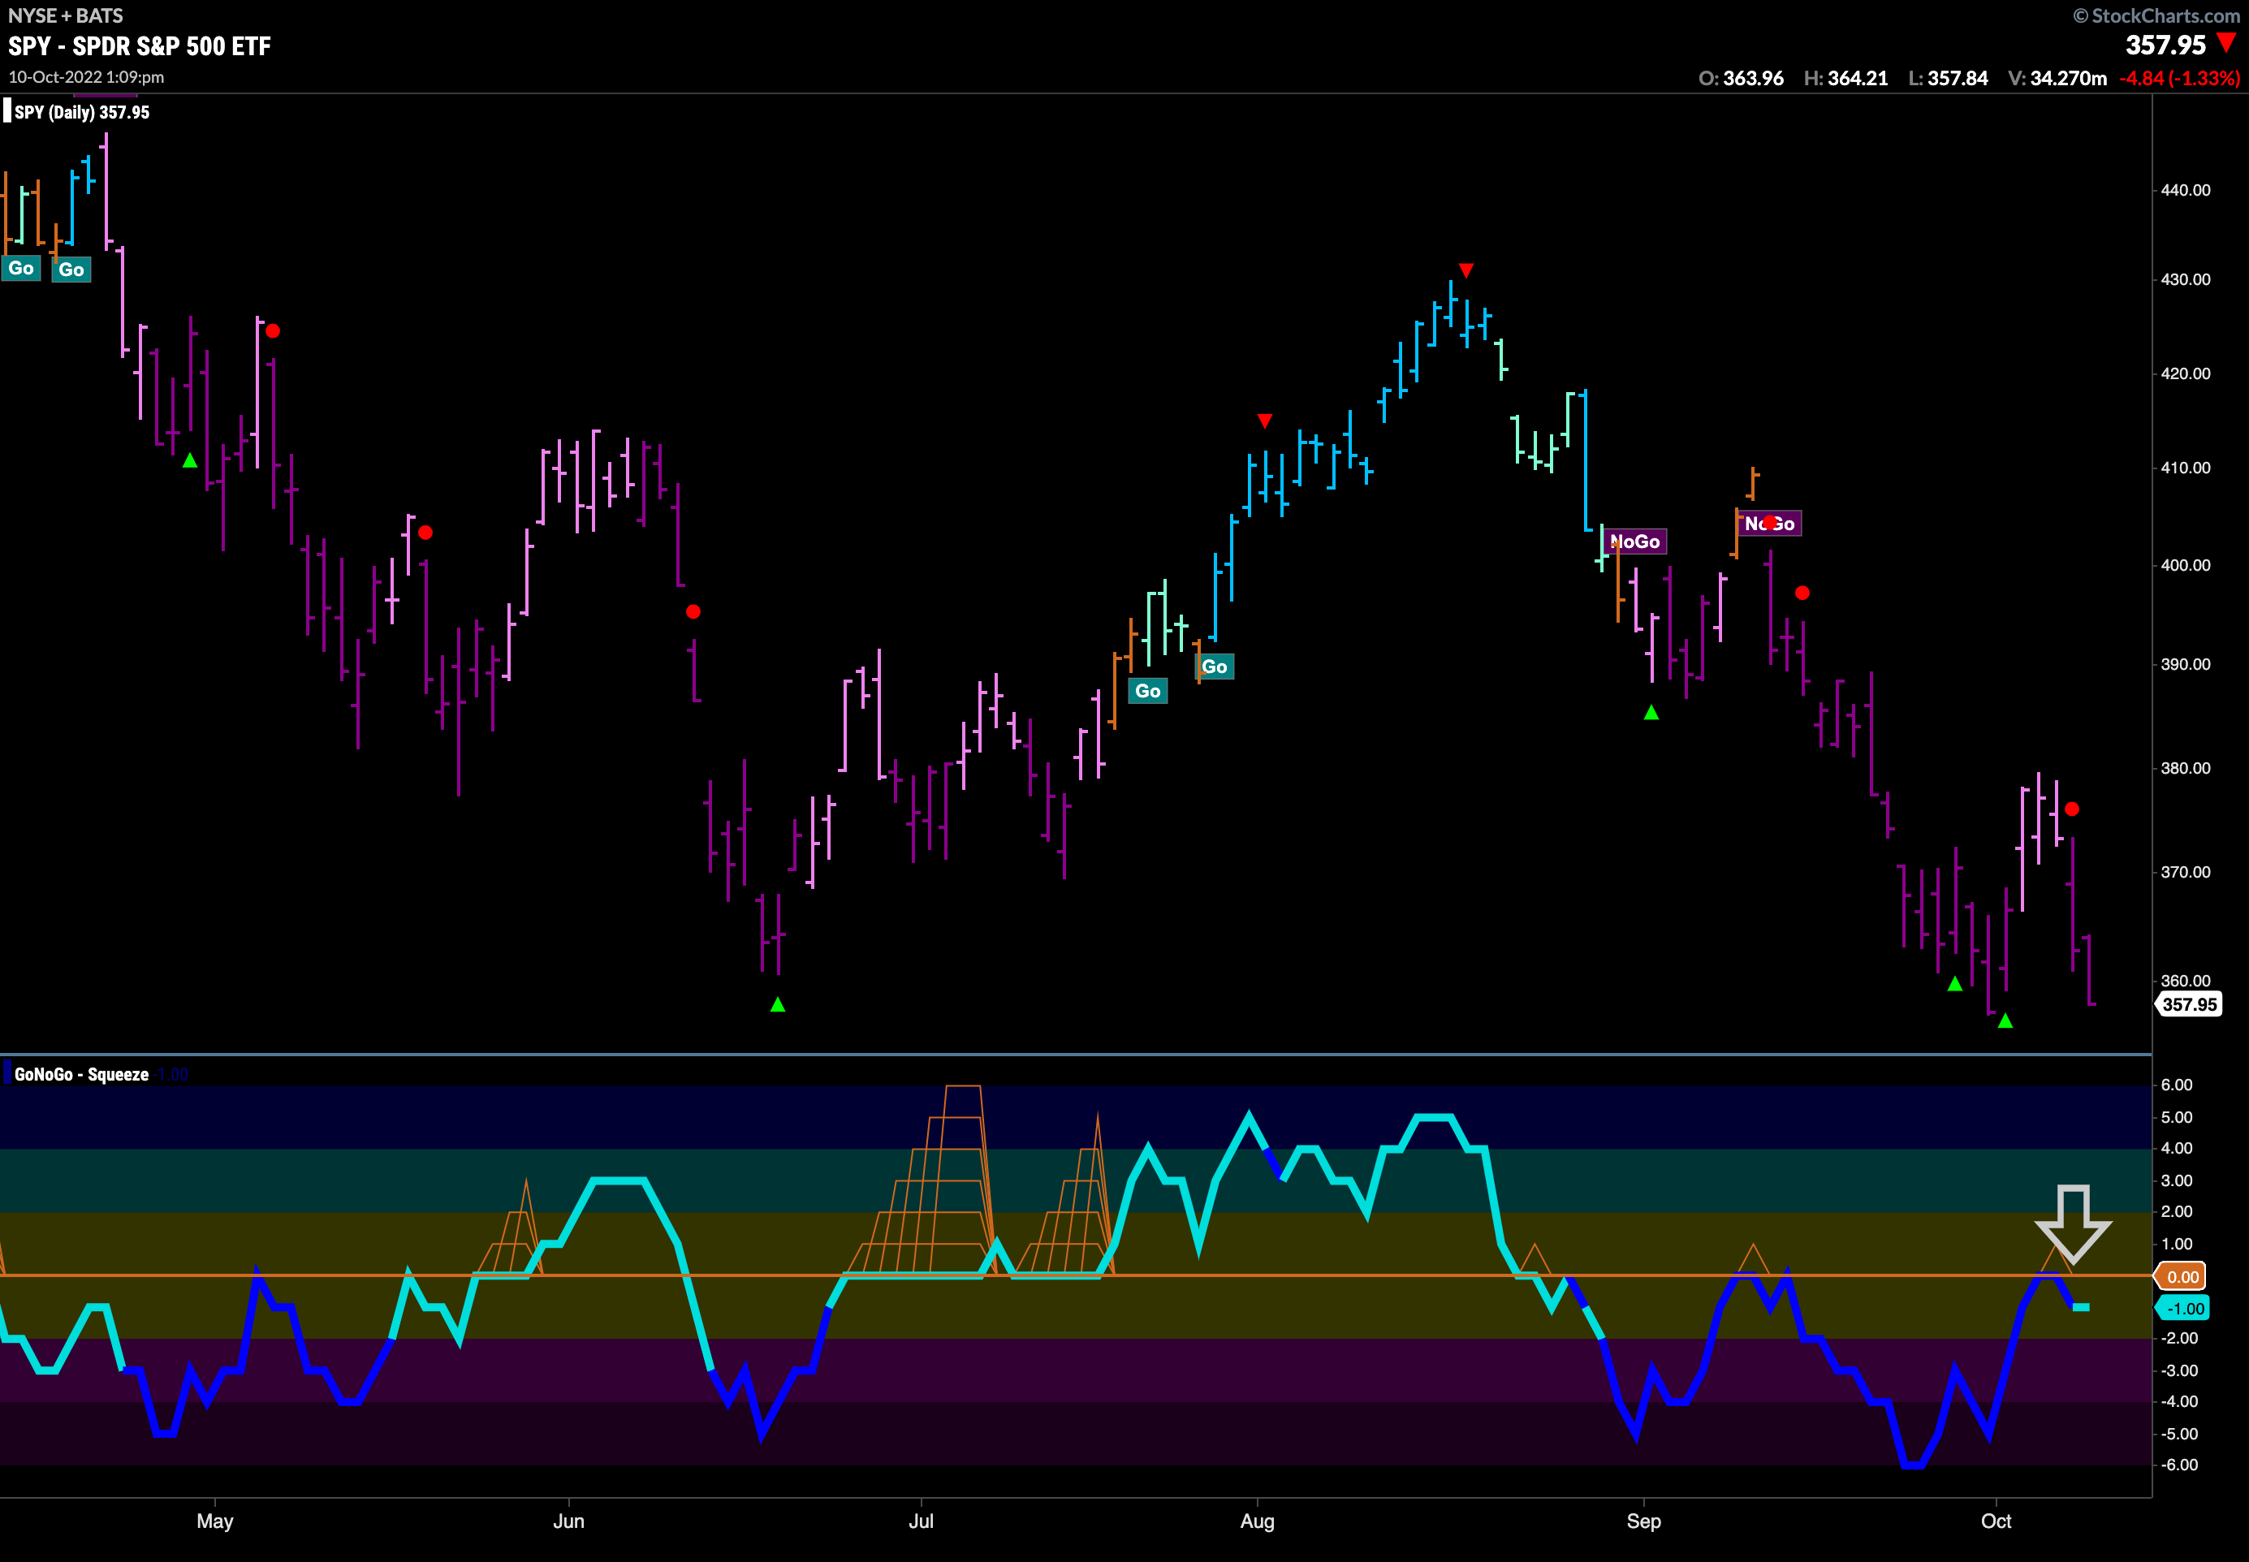Click the red circle near 403 in mid-May
Screen dimensions: 2249x1562
click(425, 533)
